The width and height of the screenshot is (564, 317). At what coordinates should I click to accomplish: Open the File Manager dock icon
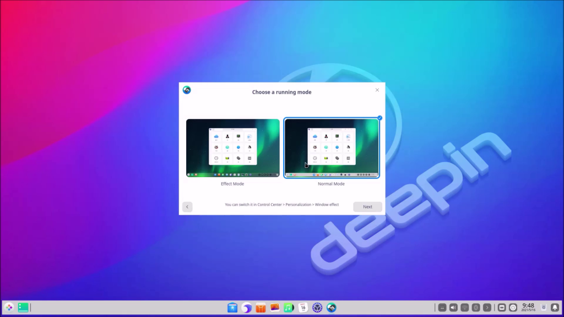coord(232,308)
